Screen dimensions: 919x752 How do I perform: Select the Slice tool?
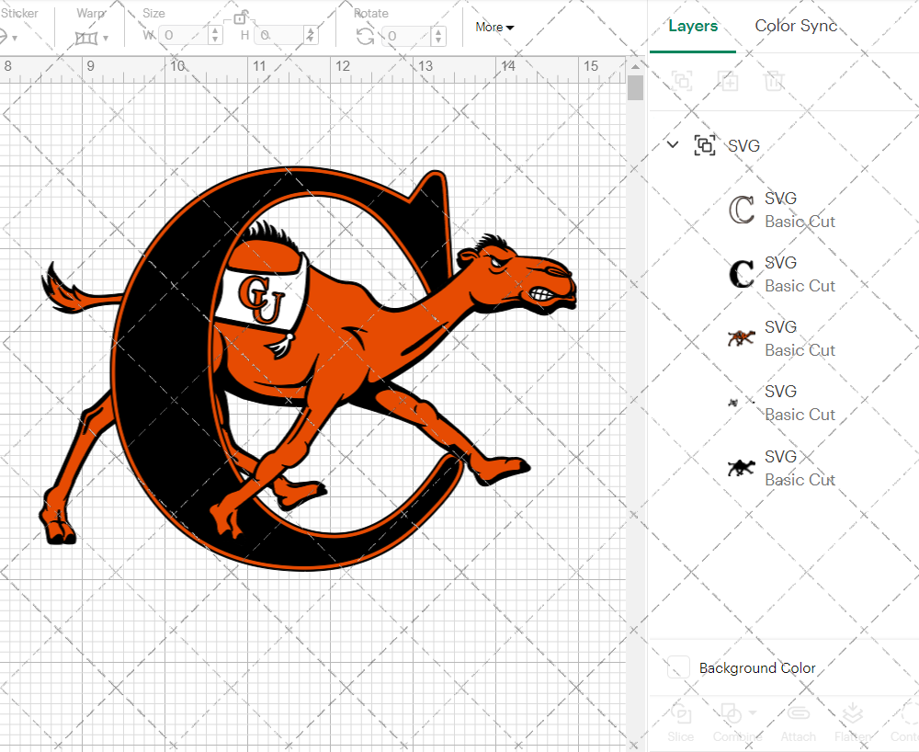click(x=680, y=722)
